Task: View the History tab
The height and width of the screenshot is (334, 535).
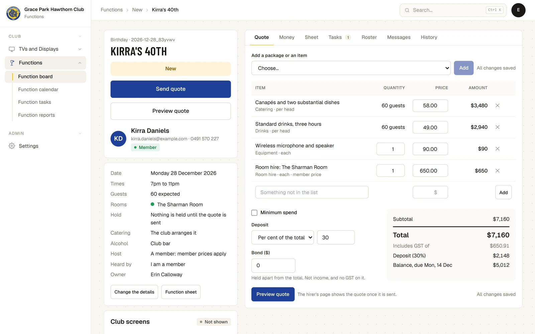Action: 429,37
